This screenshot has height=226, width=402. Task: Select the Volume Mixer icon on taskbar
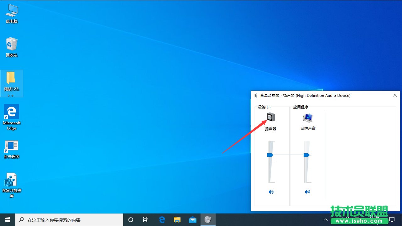pyautogui.click(x=208, y=219)
